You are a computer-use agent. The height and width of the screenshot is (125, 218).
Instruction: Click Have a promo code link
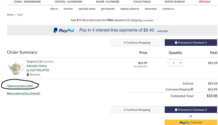coord(20,86)
